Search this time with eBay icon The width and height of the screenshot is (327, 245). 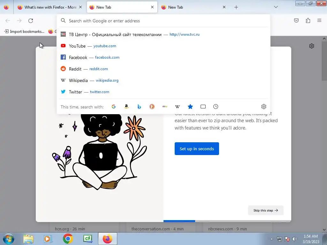(165, 107)
